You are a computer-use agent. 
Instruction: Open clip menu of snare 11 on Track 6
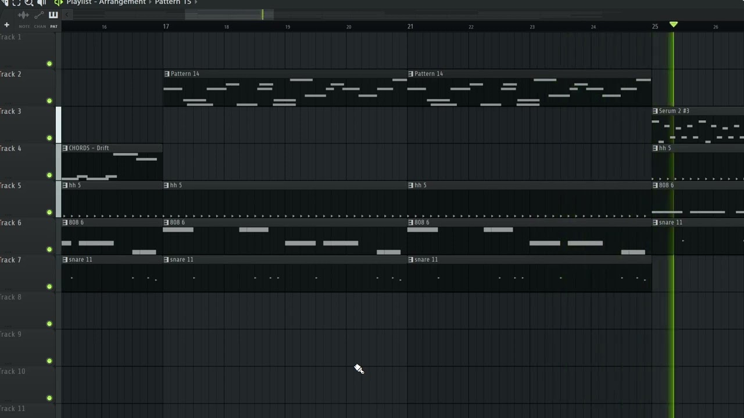(x=655, y=222)
